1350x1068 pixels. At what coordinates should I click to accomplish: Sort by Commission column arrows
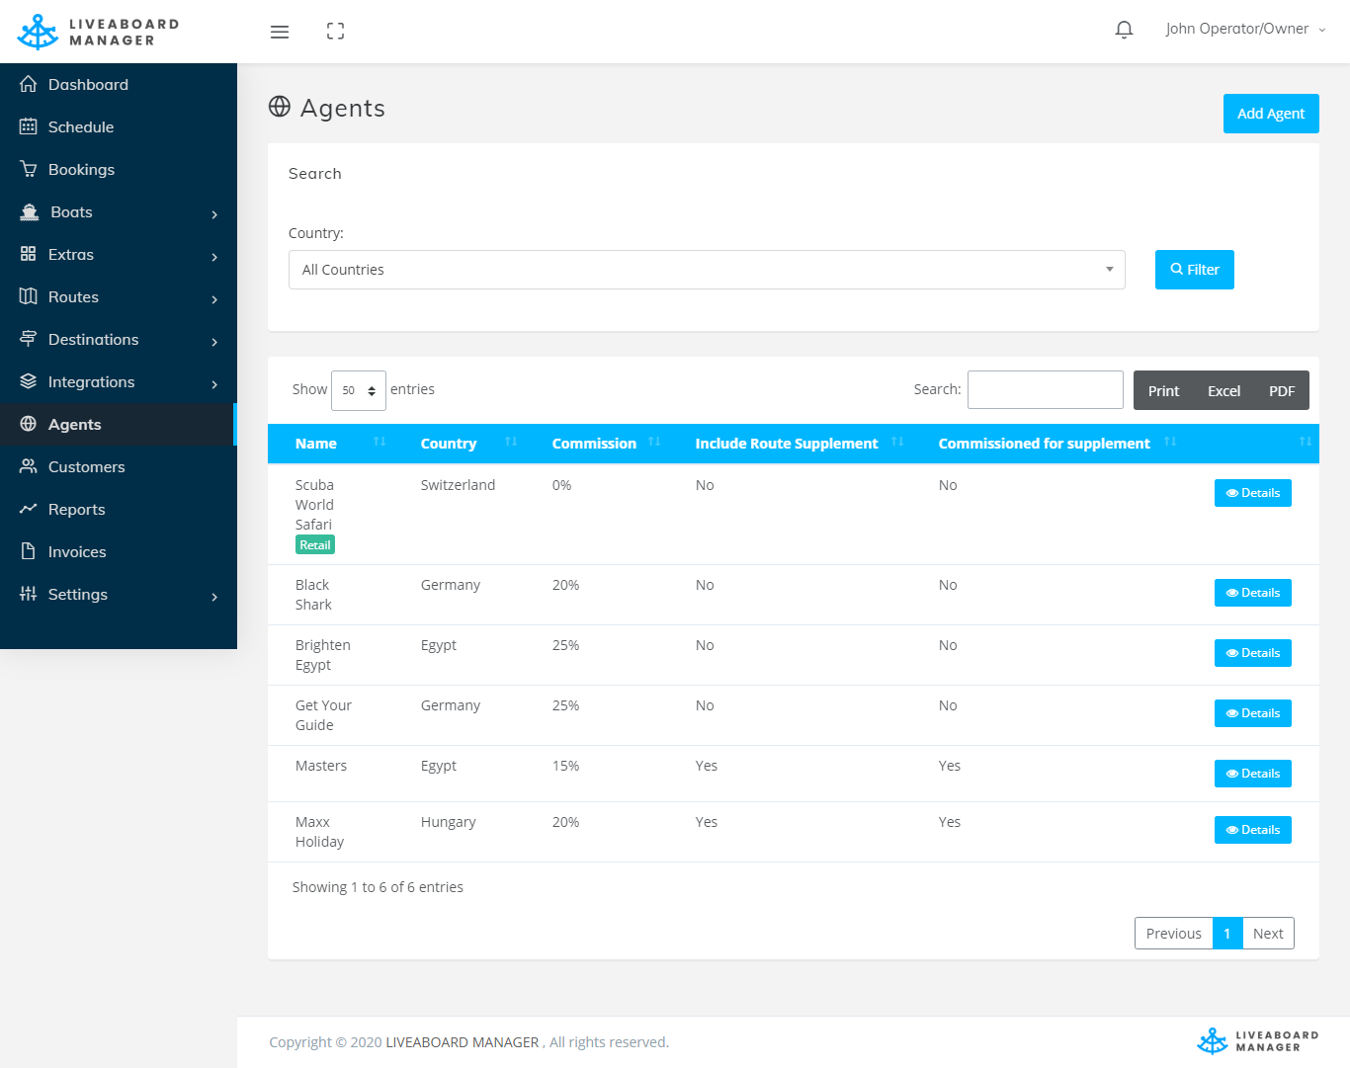tap(654, 443)
